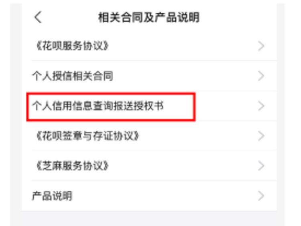301x226 pixels.
Task: Open 《芝麻服务协议》 agreement text
Action: pyautogui.click(x=72, y=166)
